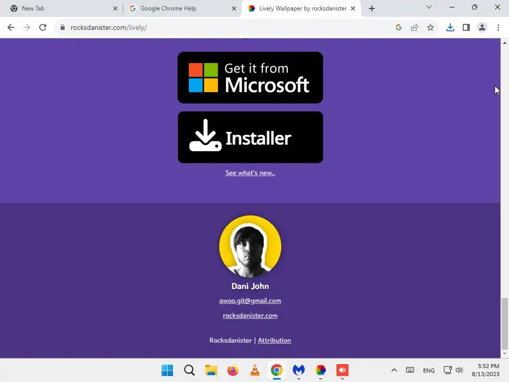This screenshot has height=382, width=509.
Task: Open Malwarebytes from the taskbar
Action: 299,370
